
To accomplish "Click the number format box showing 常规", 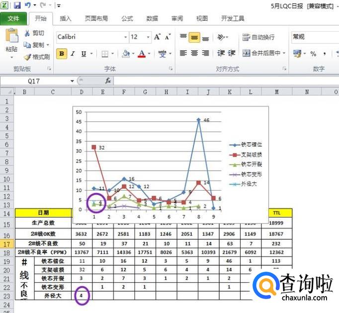I will (x=315, y=37).
